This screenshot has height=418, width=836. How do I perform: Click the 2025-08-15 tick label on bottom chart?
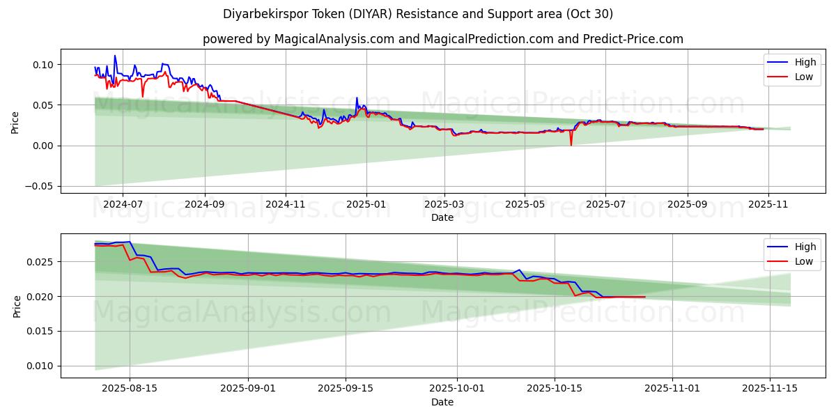pyautogui.click(x=130, y=389)
